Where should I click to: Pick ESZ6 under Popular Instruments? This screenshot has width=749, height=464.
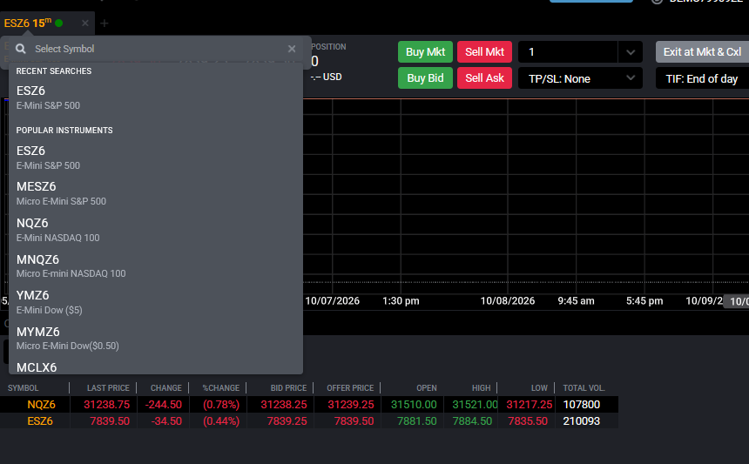[156, 158]
